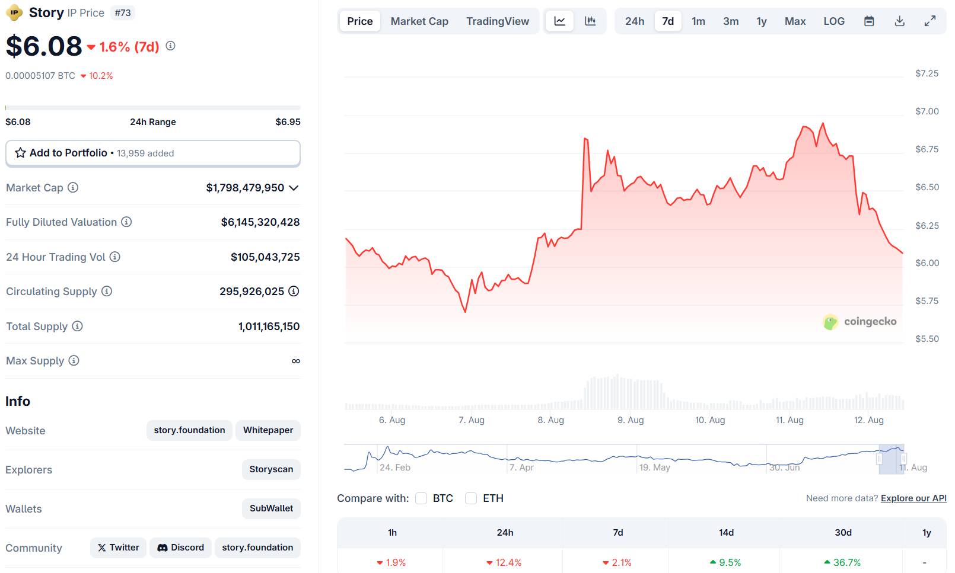
Task: Show Market Cap info tooltip icon
Action: click(73, 187)
